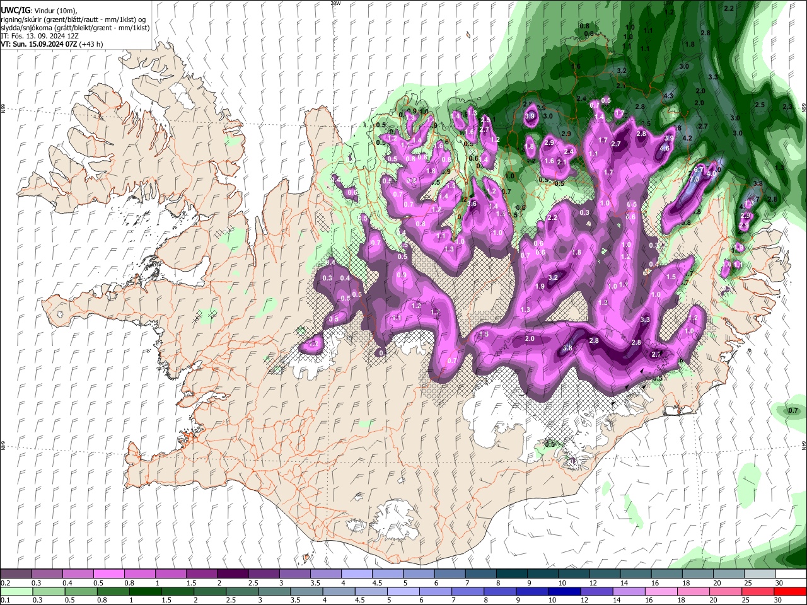Pick the darkest green rain swatch between 1 and 1.5

[x=145, y=592]
